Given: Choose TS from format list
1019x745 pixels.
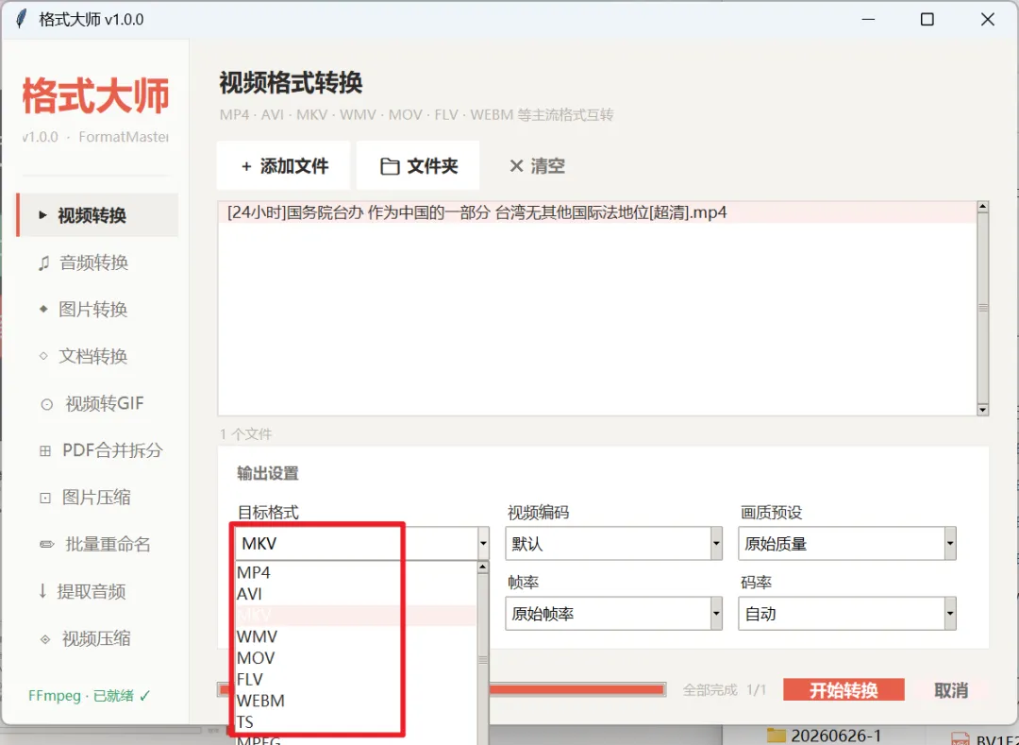Looking at the screenshot, I should click(356, 722).
